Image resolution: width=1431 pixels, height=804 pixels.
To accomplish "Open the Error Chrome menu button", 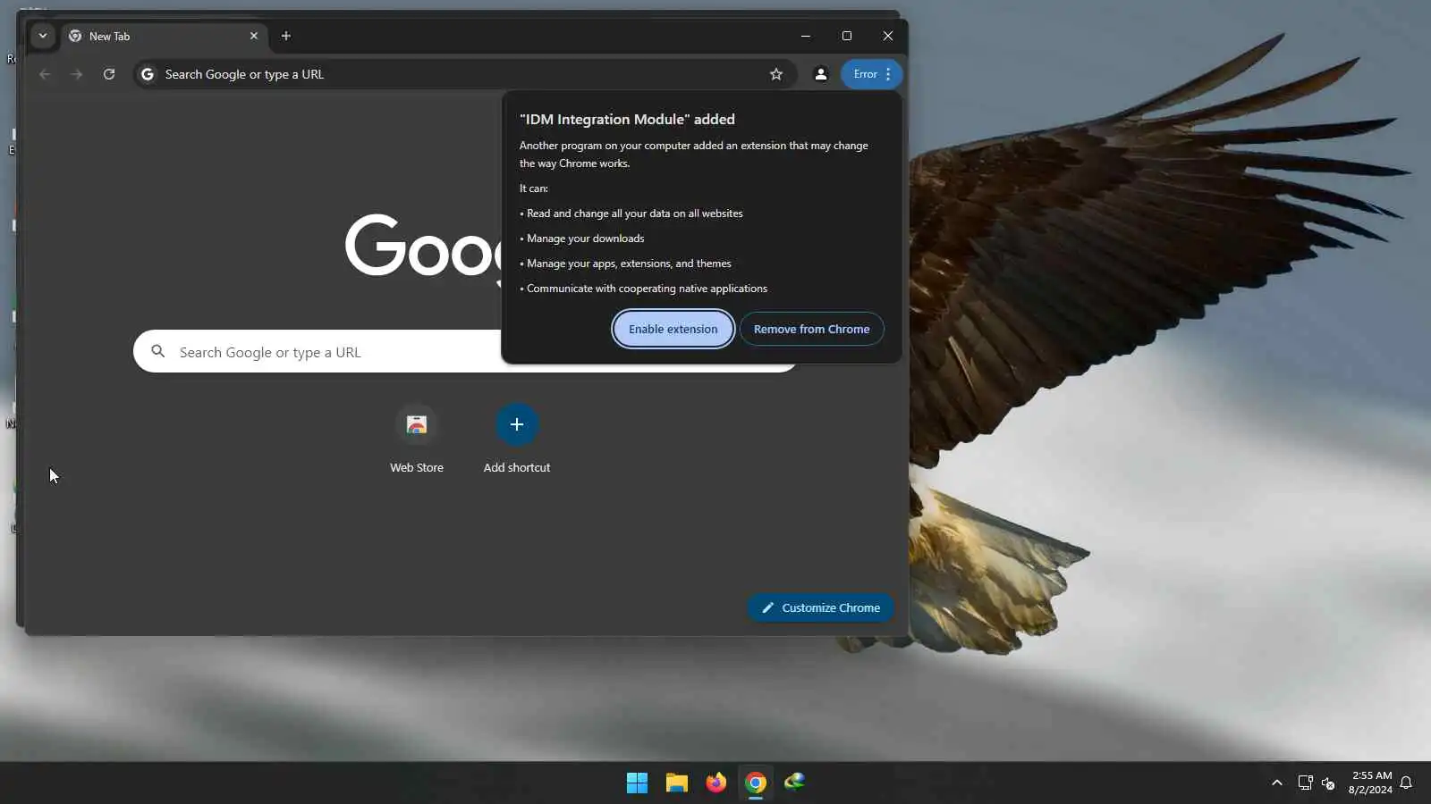I will point(872,74).
